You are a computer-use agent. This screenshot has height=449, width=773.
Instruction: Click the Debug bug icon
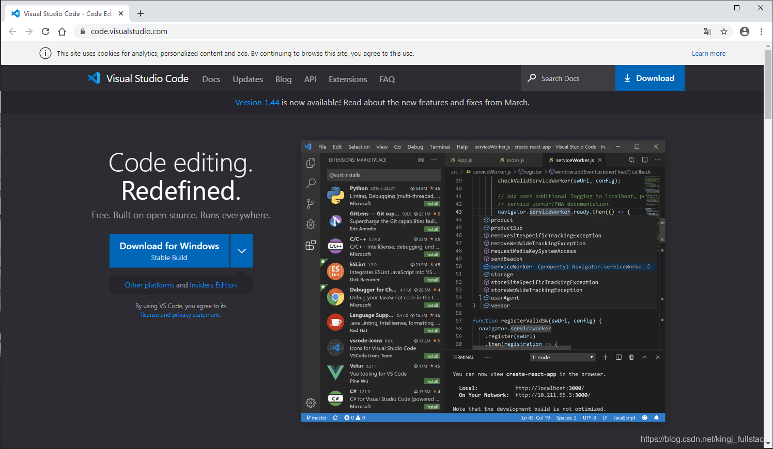click(x=311, y=224)
